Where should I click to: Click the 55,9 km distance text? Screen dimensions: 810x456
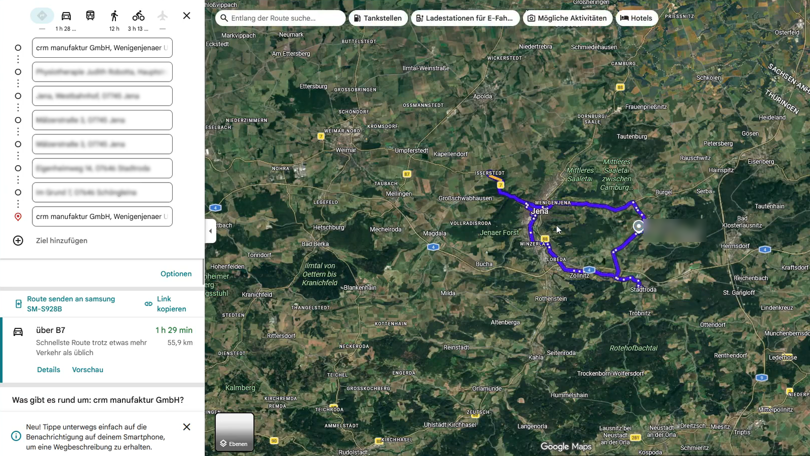click(x=180, y=343)
